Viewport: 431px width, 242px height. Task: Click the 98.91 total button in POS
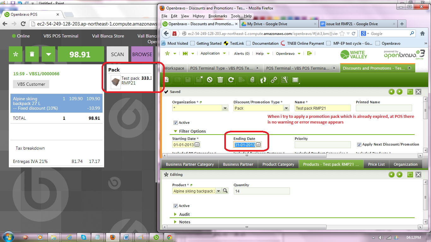80,54
